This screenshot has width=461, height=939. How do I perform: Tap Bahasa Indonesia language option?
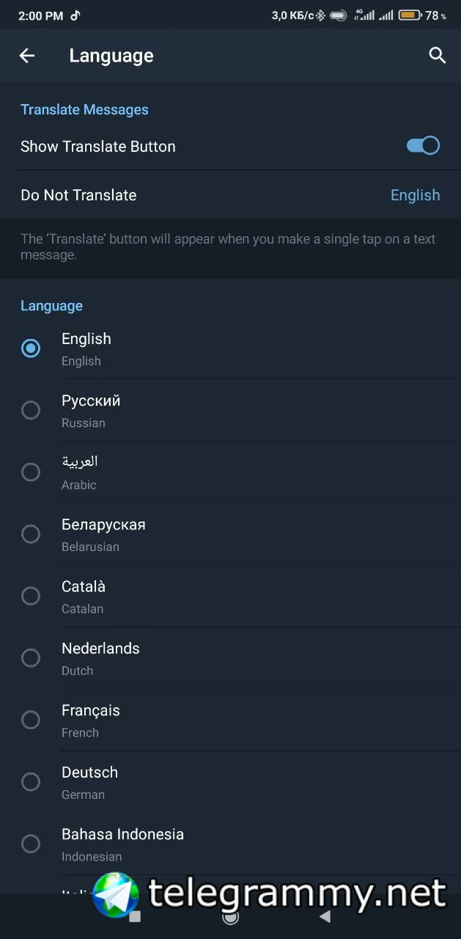(122, 844)
